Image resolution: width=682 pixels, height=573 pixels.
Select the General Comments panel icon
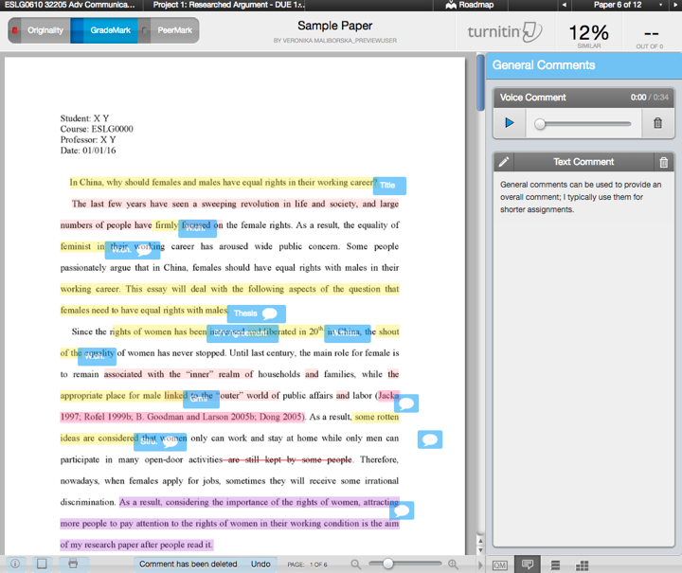pyautogui.click(x=528, y=564)
